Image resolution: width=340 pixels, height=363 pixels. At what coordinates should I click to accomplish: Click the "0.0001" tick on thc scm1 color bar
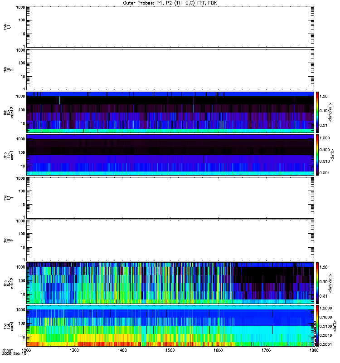325,344
